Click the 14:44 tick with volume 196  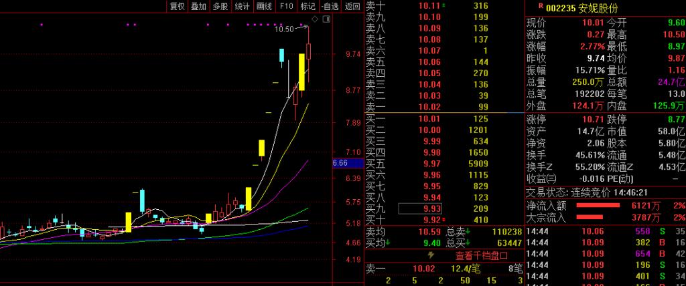point(606,265)
